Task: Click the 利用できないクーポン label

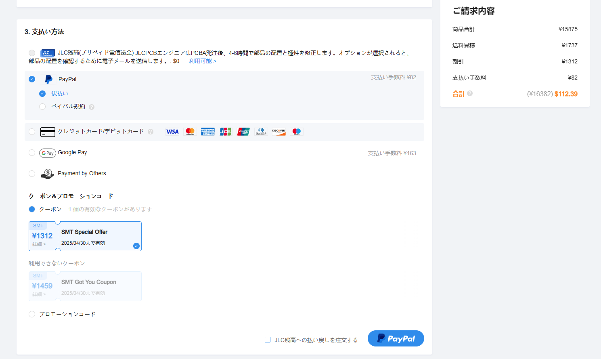Action: pos(57,263)
